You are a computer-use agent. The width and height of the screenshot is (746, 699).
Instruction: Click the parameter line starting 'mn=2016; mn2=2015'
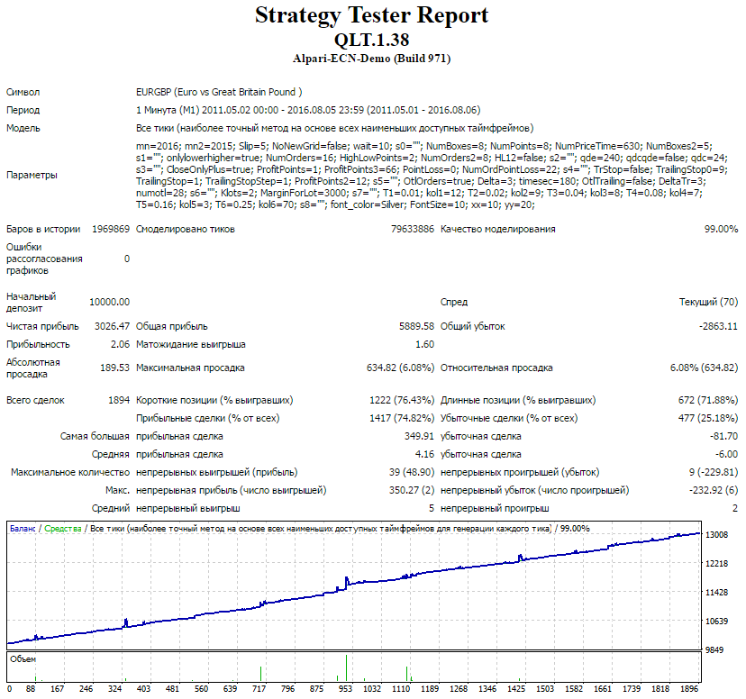[x=424, y=146]
